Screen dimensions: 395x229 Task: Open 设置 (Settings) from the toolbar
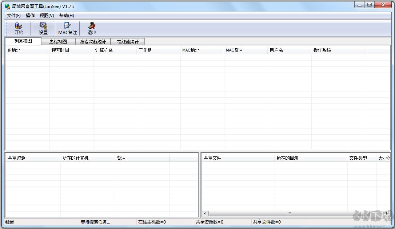click(43, 28)
